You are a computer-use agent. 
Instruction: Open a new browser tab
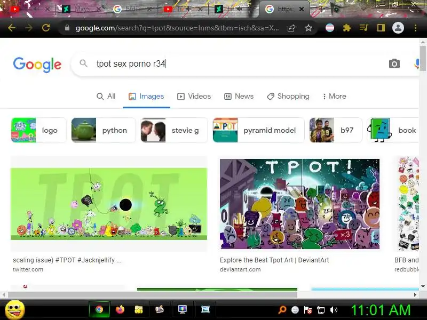click(321, 9)
